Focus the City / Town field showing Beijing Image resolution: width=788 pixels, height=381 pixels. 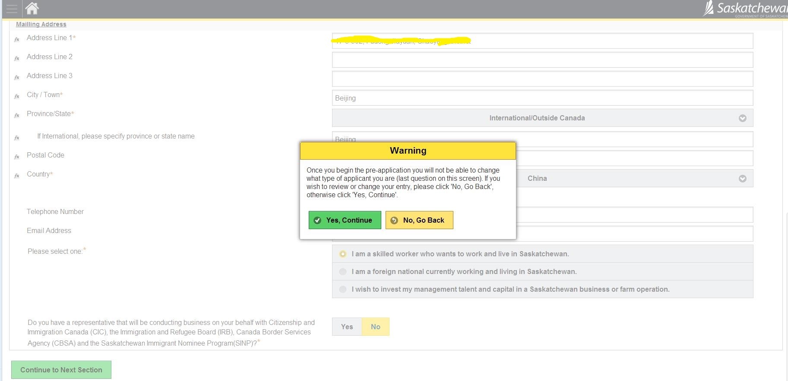pyautogui.click(x=542, y=98)
